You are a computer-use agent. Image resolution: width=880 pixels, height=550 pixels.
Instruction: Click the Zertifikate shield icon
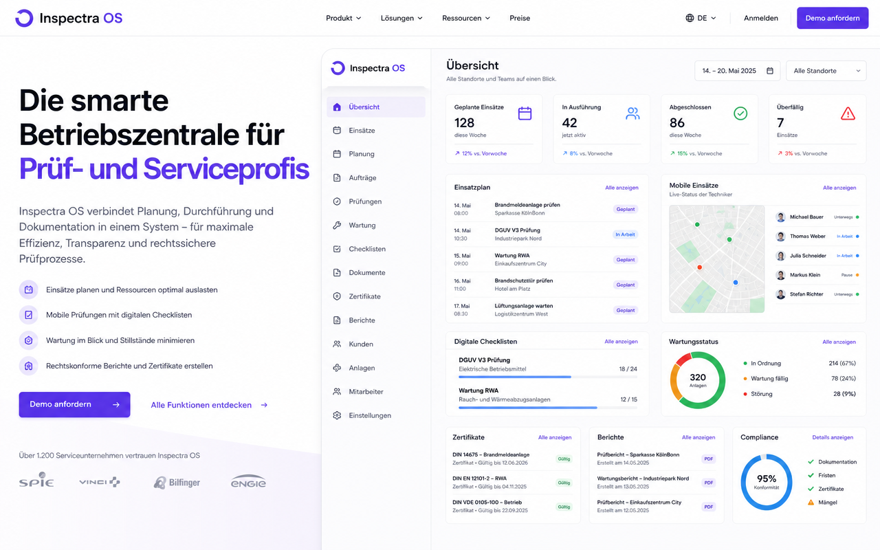337,296
